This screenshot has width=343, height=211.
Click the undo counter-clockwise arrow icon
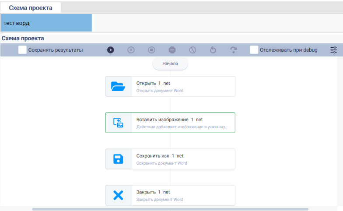(x=213, y=50)
